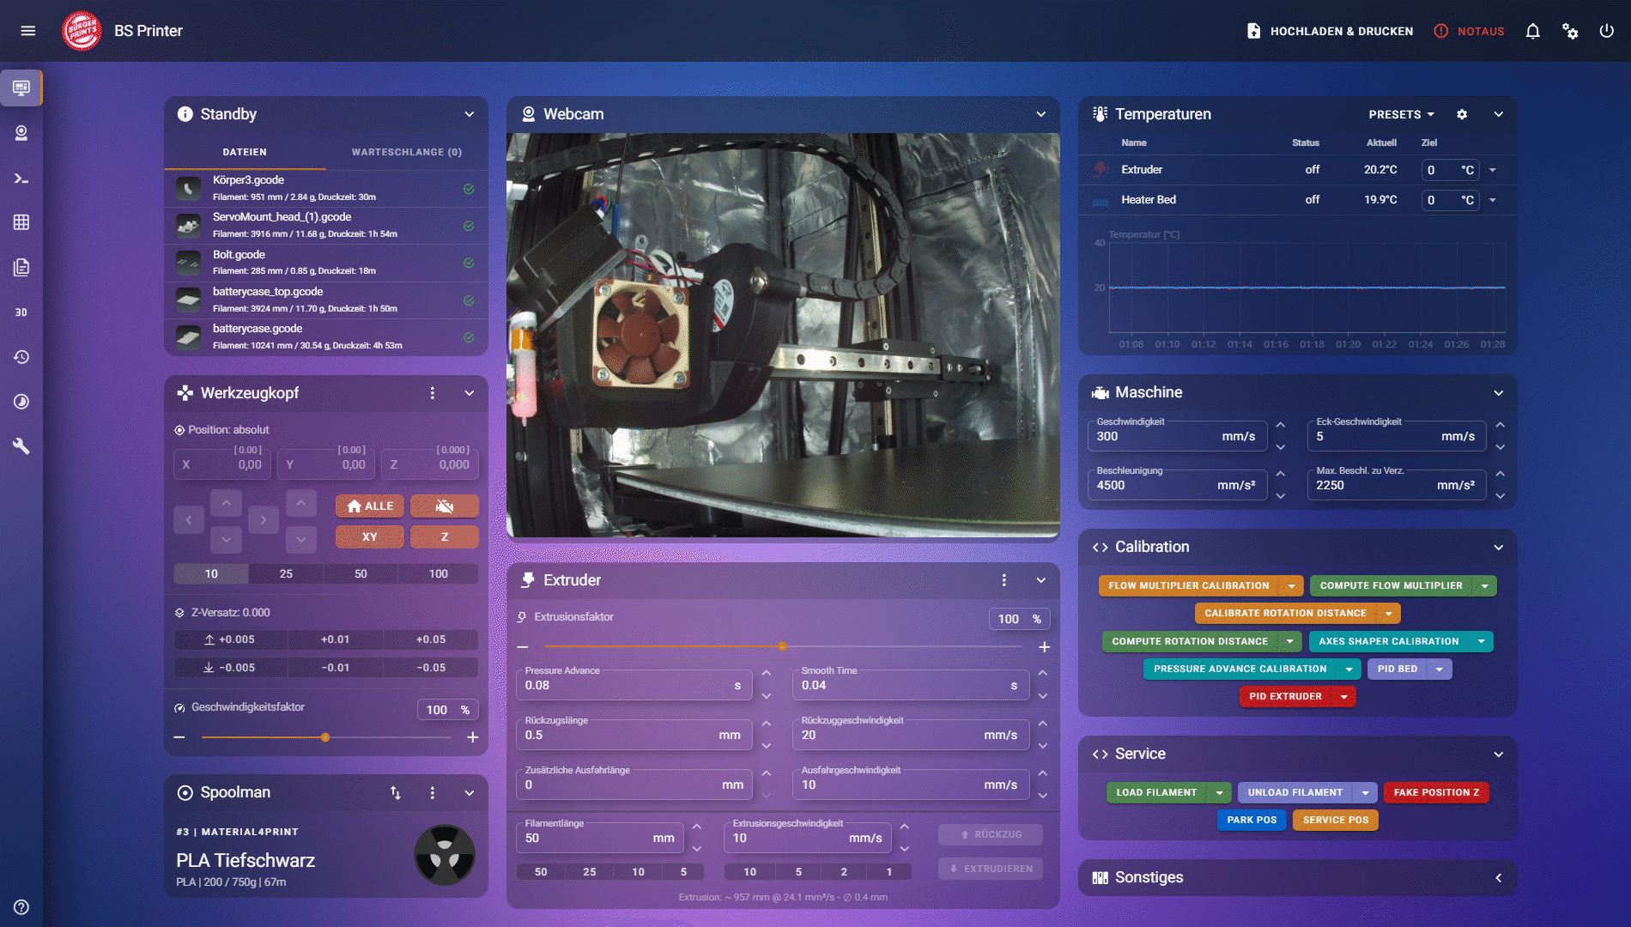This screenshot has height=927, width=1631.
Task: Open the Heightmap page from the sidebar
Action: [22, 222]
